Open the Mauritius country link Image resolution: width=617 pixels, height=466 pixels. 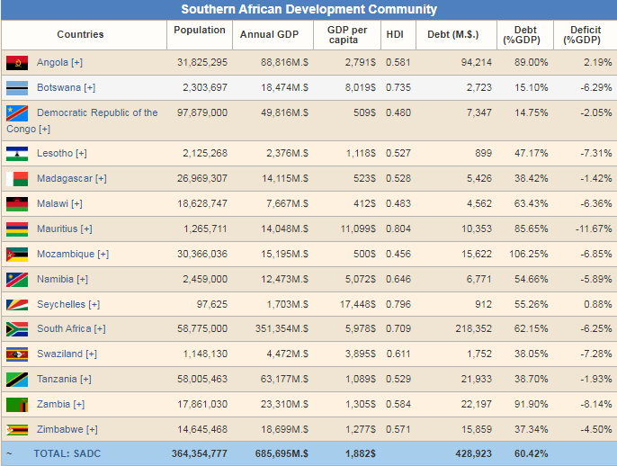[x=57, y=229]
